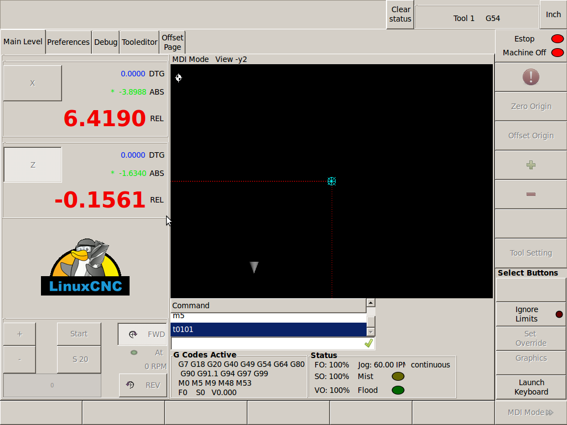This screenshot has height=425, width=567.
Task: Click the gray tool cone in graphics view
Action: [254, 267]
